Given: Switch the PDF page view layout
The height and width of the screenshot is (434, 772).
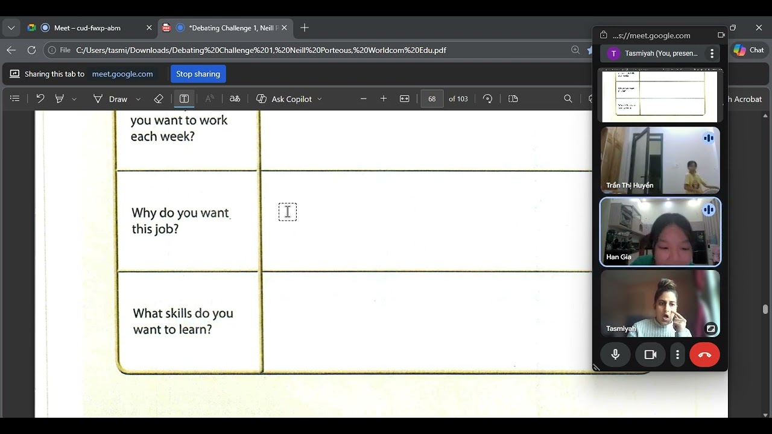Looking at the screenshot, I should [x=513, y=99].
